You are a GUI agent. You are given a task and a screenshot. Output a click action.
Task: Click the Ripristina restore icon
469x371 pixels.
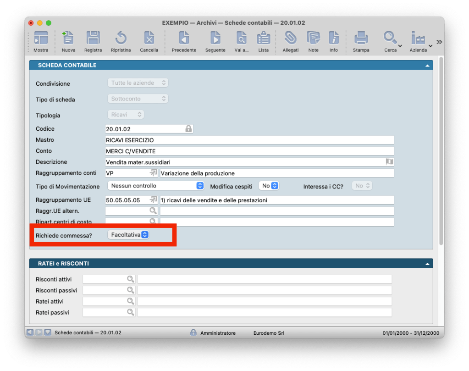[x=121, y=40]
